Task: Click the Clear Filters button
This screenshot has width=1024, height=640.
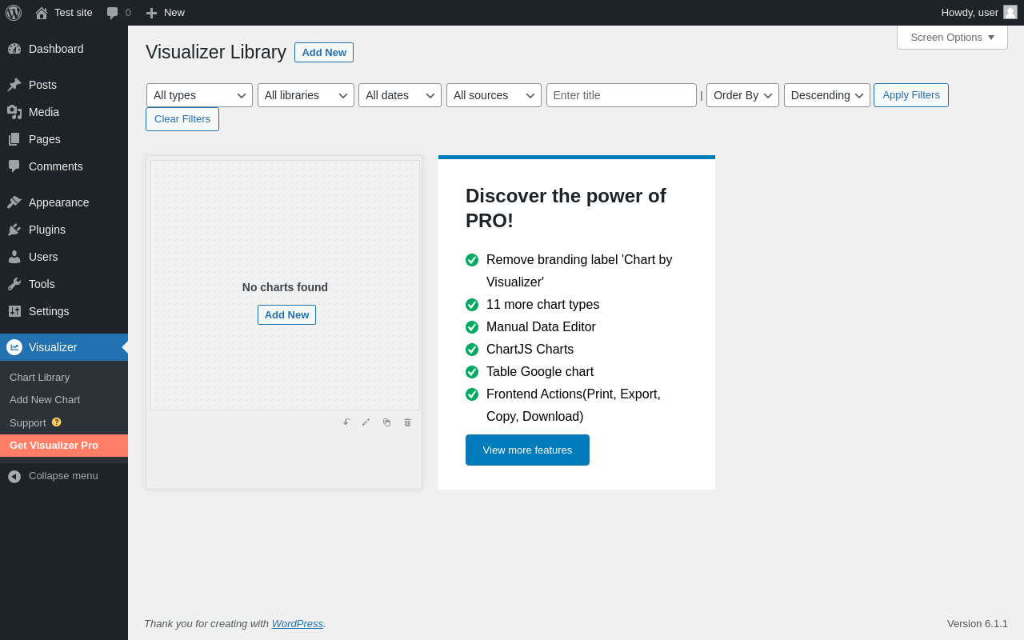Action: tap(182, 119)
